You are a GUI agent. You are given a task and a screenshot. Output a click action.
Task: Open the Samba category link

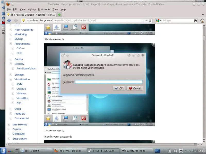pyautogui.click(x=19, y=59)
